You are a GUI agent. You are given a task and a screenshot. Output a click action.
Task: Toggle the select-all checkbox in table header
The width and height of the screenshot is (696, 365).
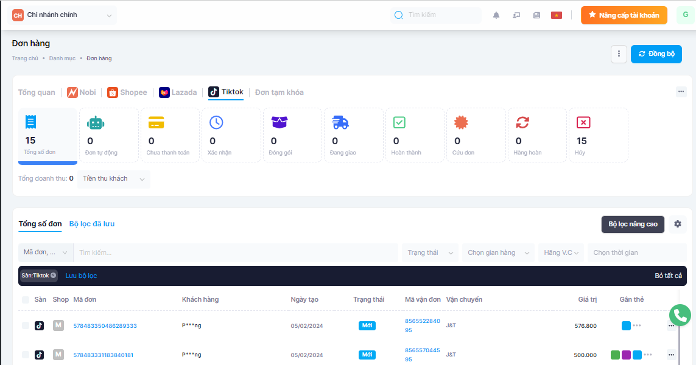[26, 300]
